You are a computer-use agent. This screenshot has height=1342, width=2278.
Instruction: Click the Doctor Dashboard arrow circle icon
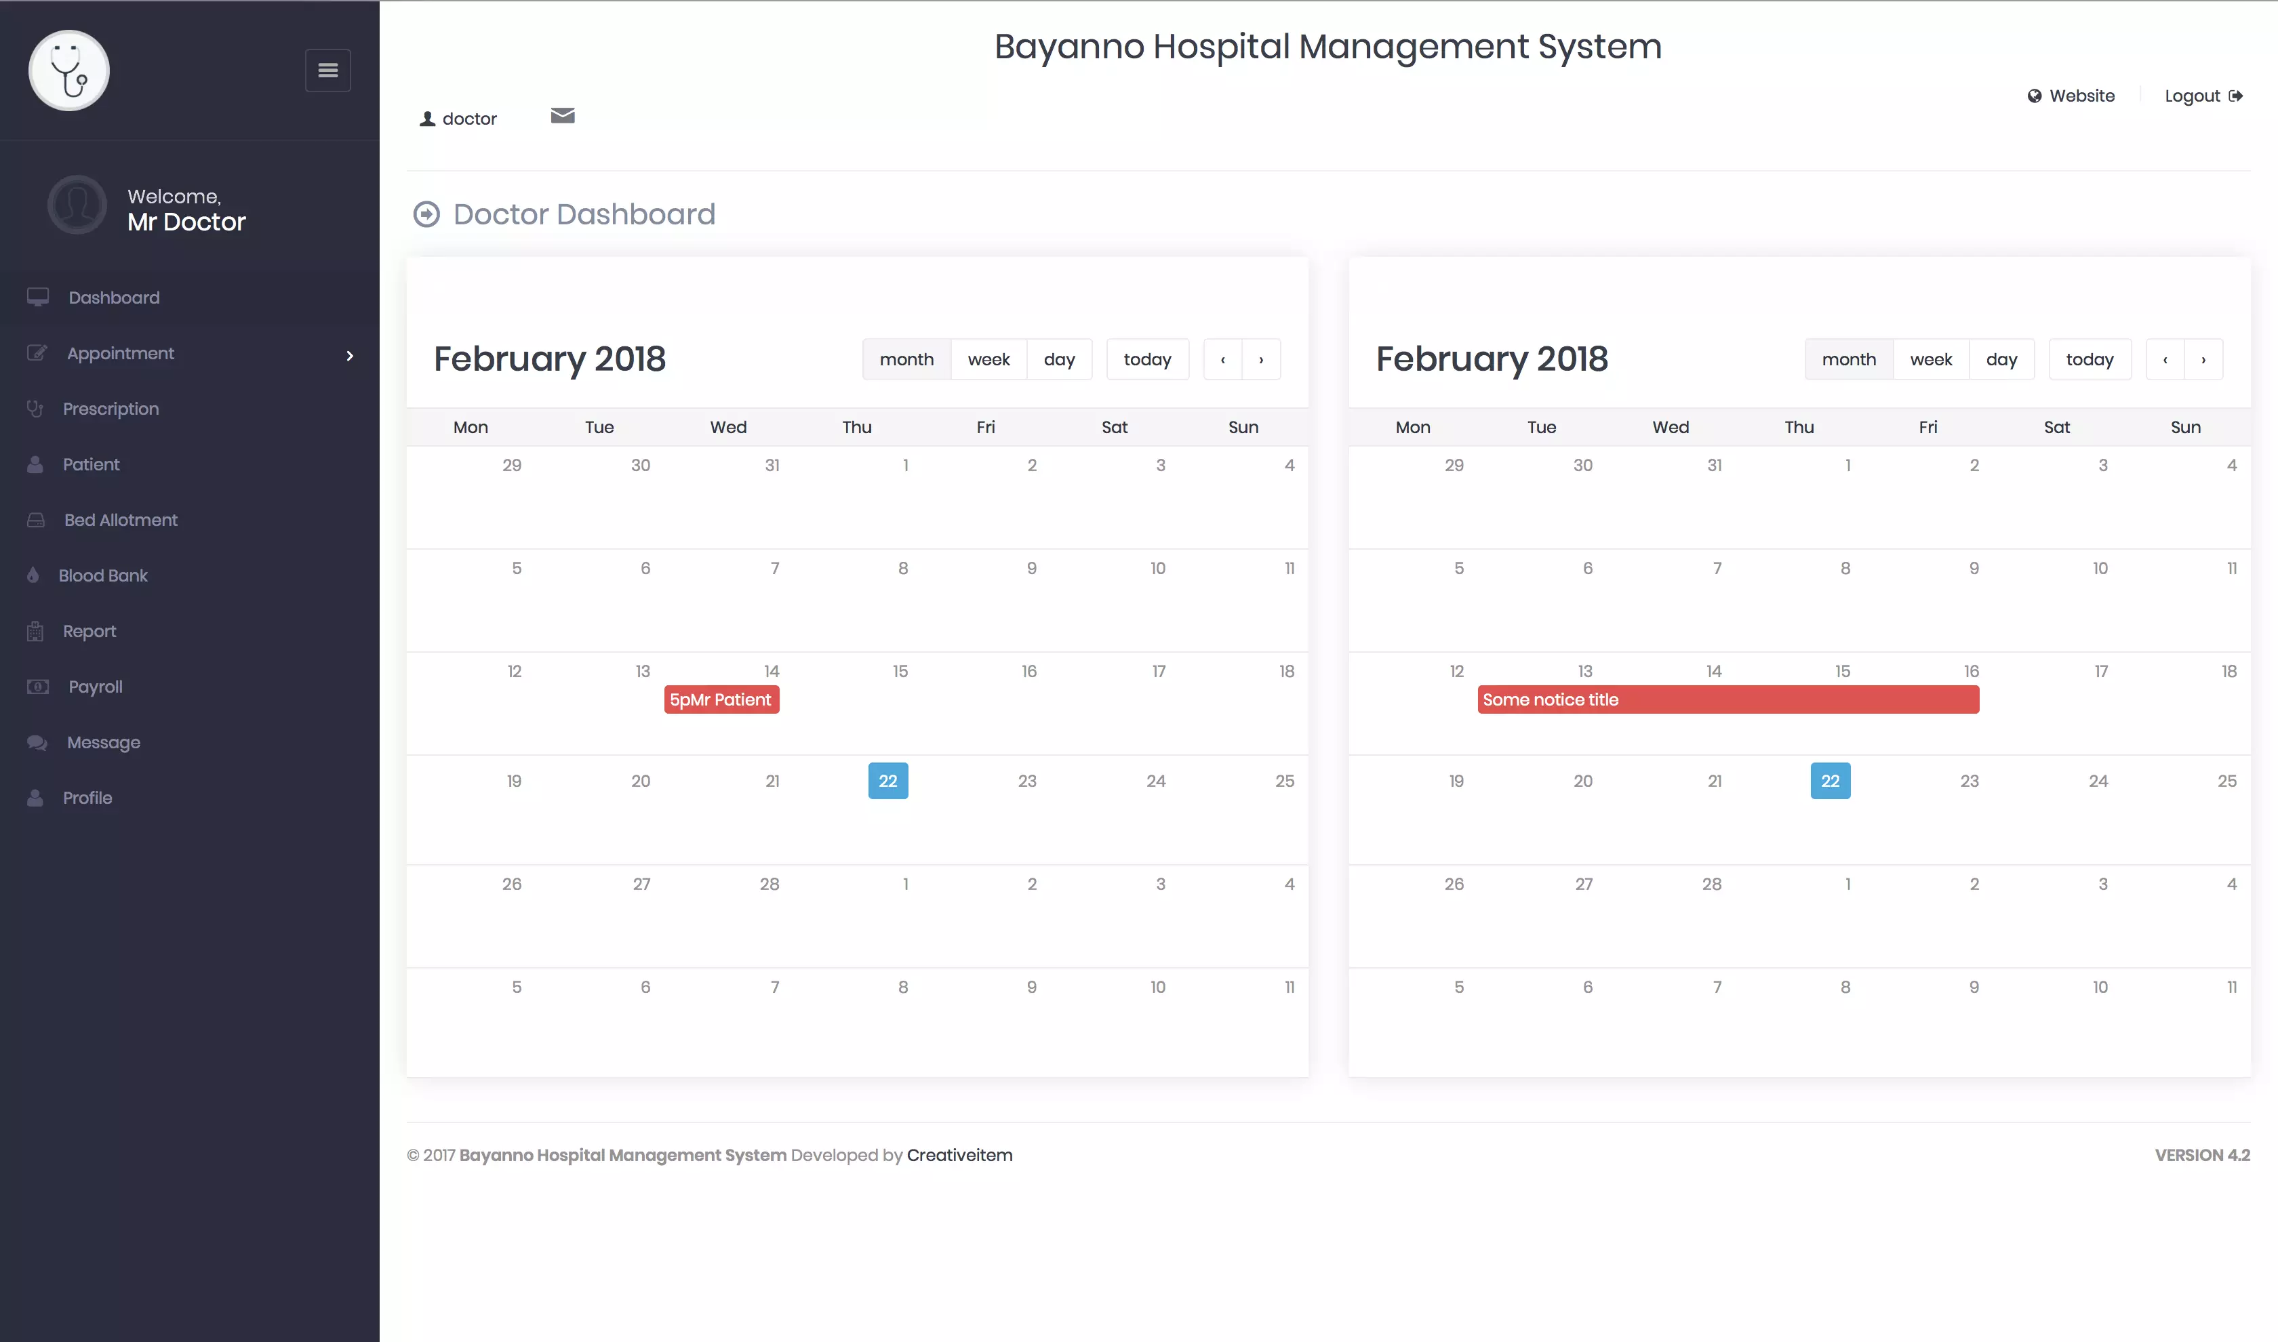pyautogui.click(x=427, y=214)
